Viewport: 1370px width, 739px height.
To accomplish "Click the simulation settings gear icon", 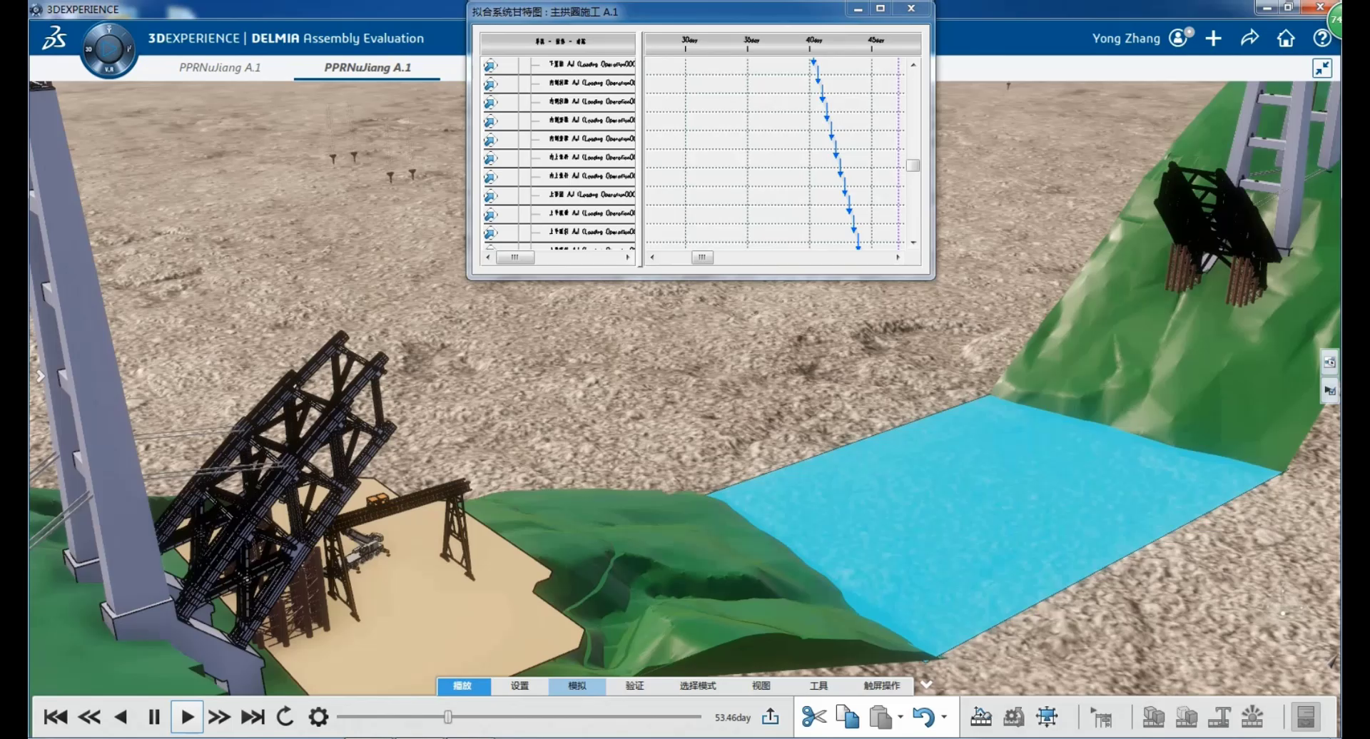I will point(318,716).
